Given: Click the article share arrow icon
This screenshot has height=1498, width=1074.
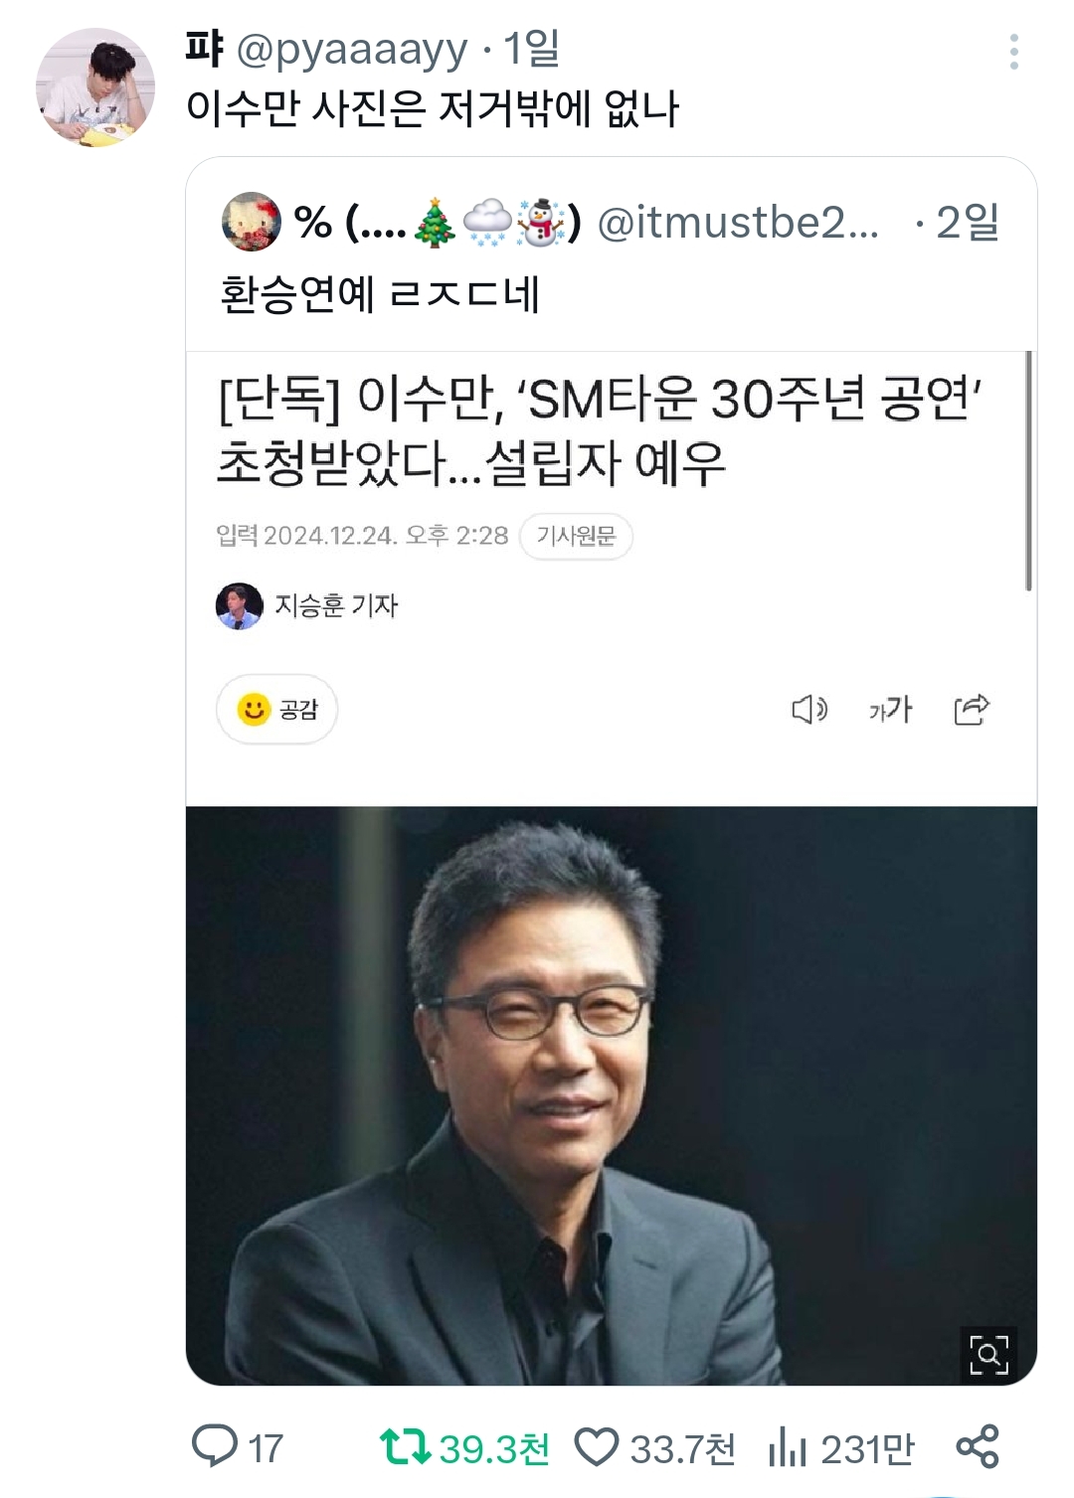Looking at the screenshot, I should pyautogui.click(x=972, y=709).
